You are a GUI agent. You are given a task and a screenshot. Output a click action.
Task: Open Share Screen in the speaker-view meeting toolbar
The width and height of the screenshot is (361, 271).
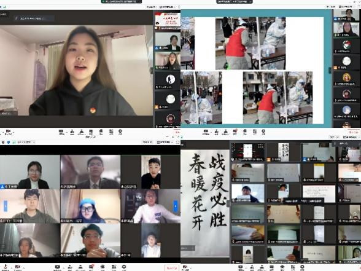tap(61, 132)
